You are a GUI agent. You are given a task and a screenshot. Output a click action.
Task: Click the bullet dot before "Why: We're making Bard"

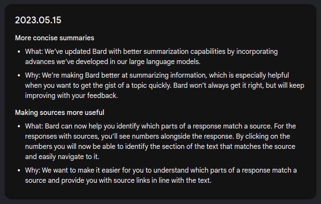(x=18, y=75)
